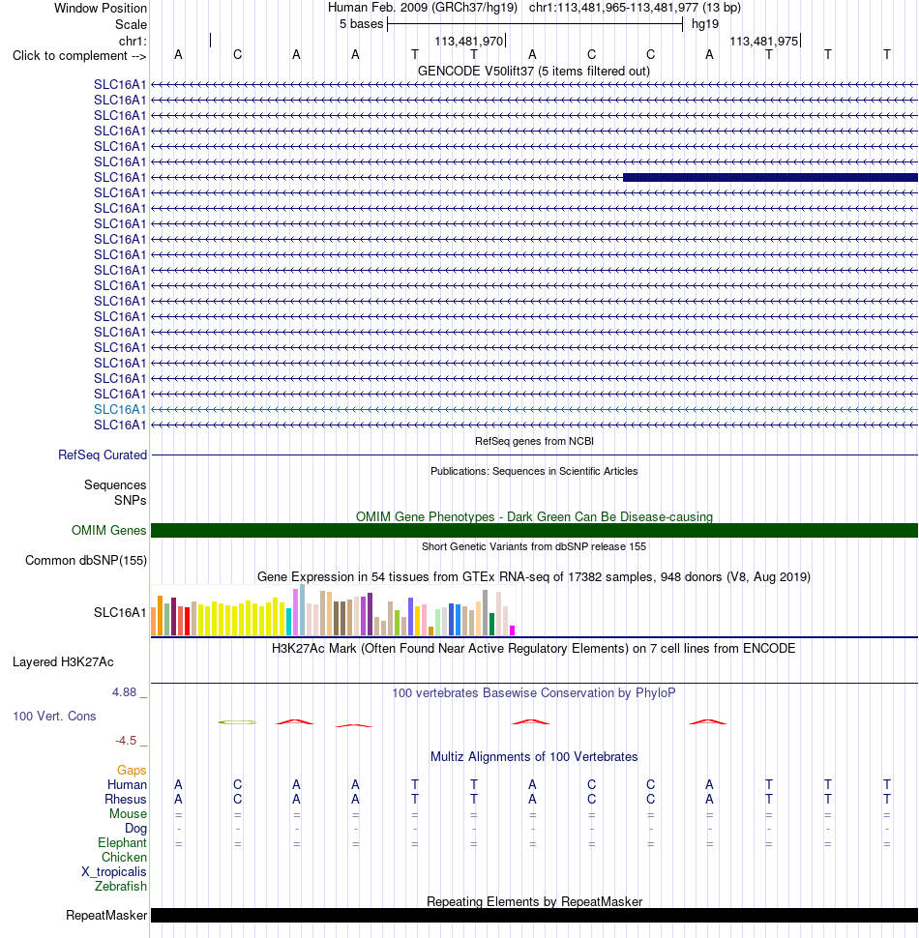Select the Rhesus species label
This screenshot has height=938, width=919.
point(125,800)
